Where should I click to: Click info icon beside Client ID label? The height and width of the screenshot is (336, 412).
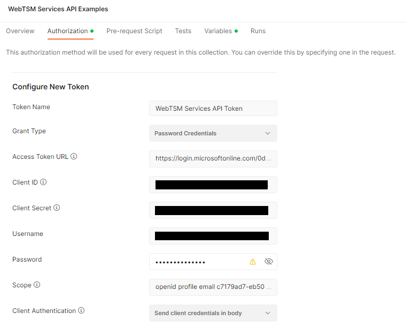(x=43, y=182)
